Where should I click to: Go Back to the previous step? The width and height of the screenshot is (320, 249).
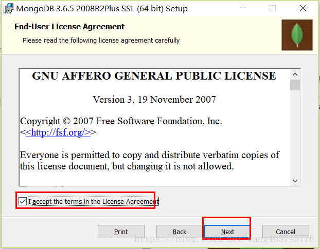(180, 232)
